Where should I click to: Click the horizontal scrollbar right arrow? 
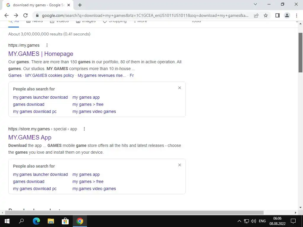(x=296, y=213)
